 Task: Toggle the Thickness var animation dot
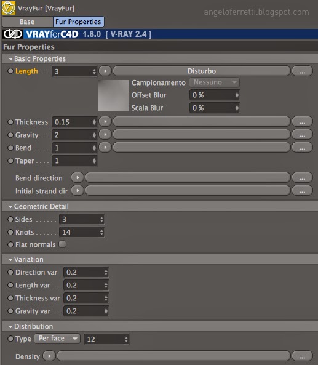[x=10, y=298]
